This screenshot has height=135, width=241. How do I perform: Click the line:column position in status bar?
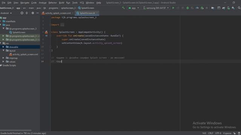[x=204, y=133]
